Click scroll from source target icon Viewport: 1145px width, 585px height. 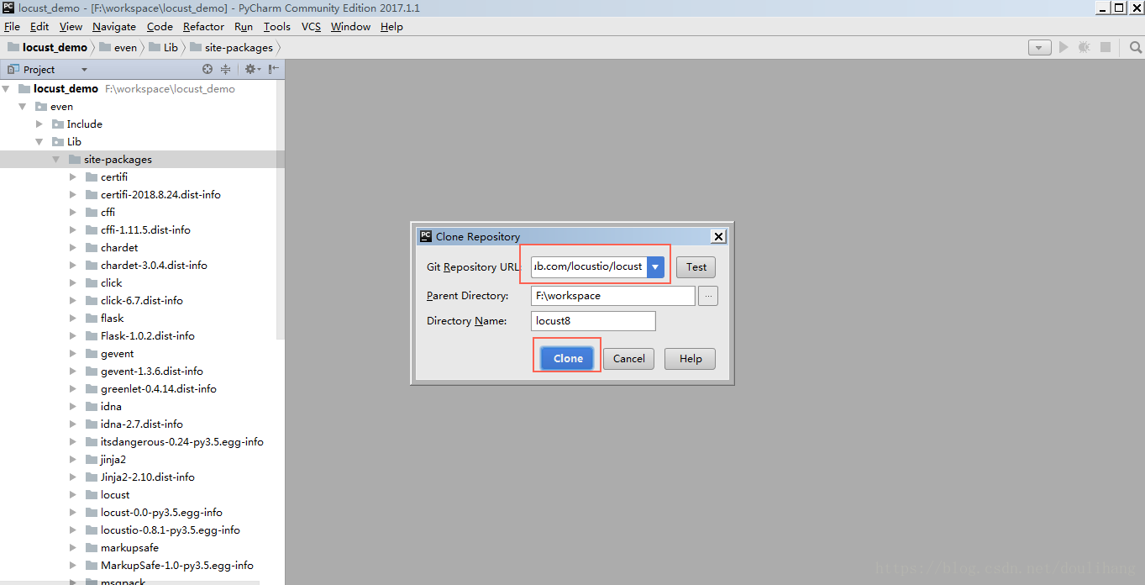[207, 70]
